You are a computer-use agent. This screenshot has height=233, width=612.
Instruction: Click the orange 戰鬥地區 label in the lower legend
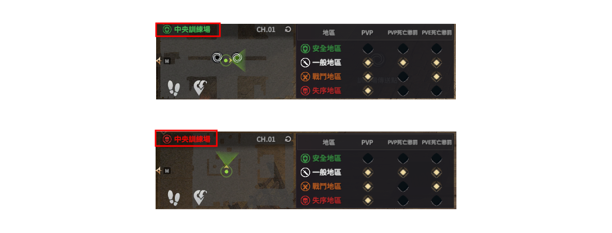[327, 186]
